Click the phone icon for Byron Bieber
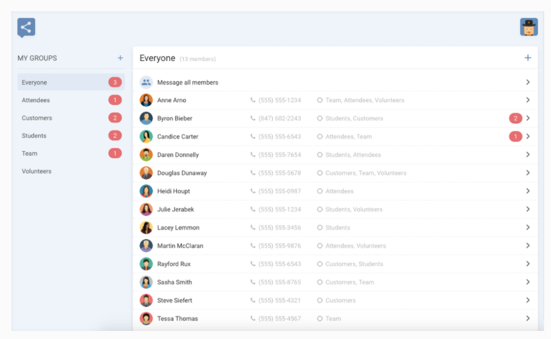 pyautogui.click(x=253, y=118)
